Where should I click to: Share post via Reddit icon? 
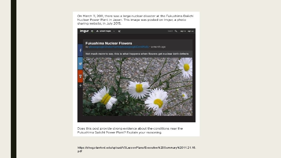point(80,76)
